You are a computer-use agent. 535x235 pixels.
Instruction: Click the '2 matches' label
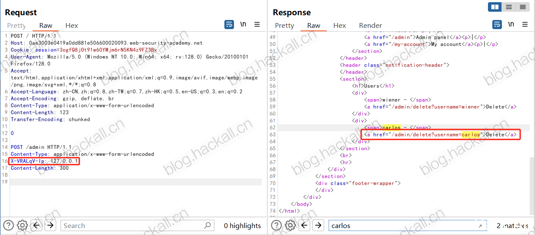click(x=512, y=225)
